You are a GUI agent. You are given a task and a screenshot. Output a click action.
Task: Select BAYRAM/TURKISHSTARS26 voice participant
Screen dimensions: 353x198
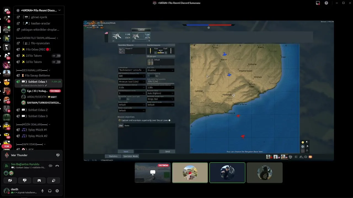tap(41, 103)
